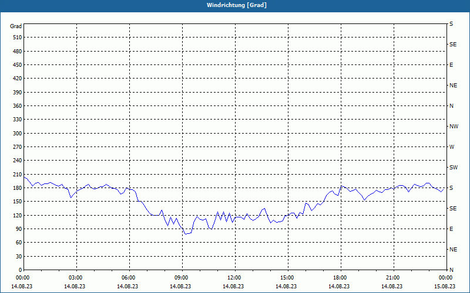Pick the 420 y-axis value
Viewport: 470px width, 293px height.
coord(18,79)
